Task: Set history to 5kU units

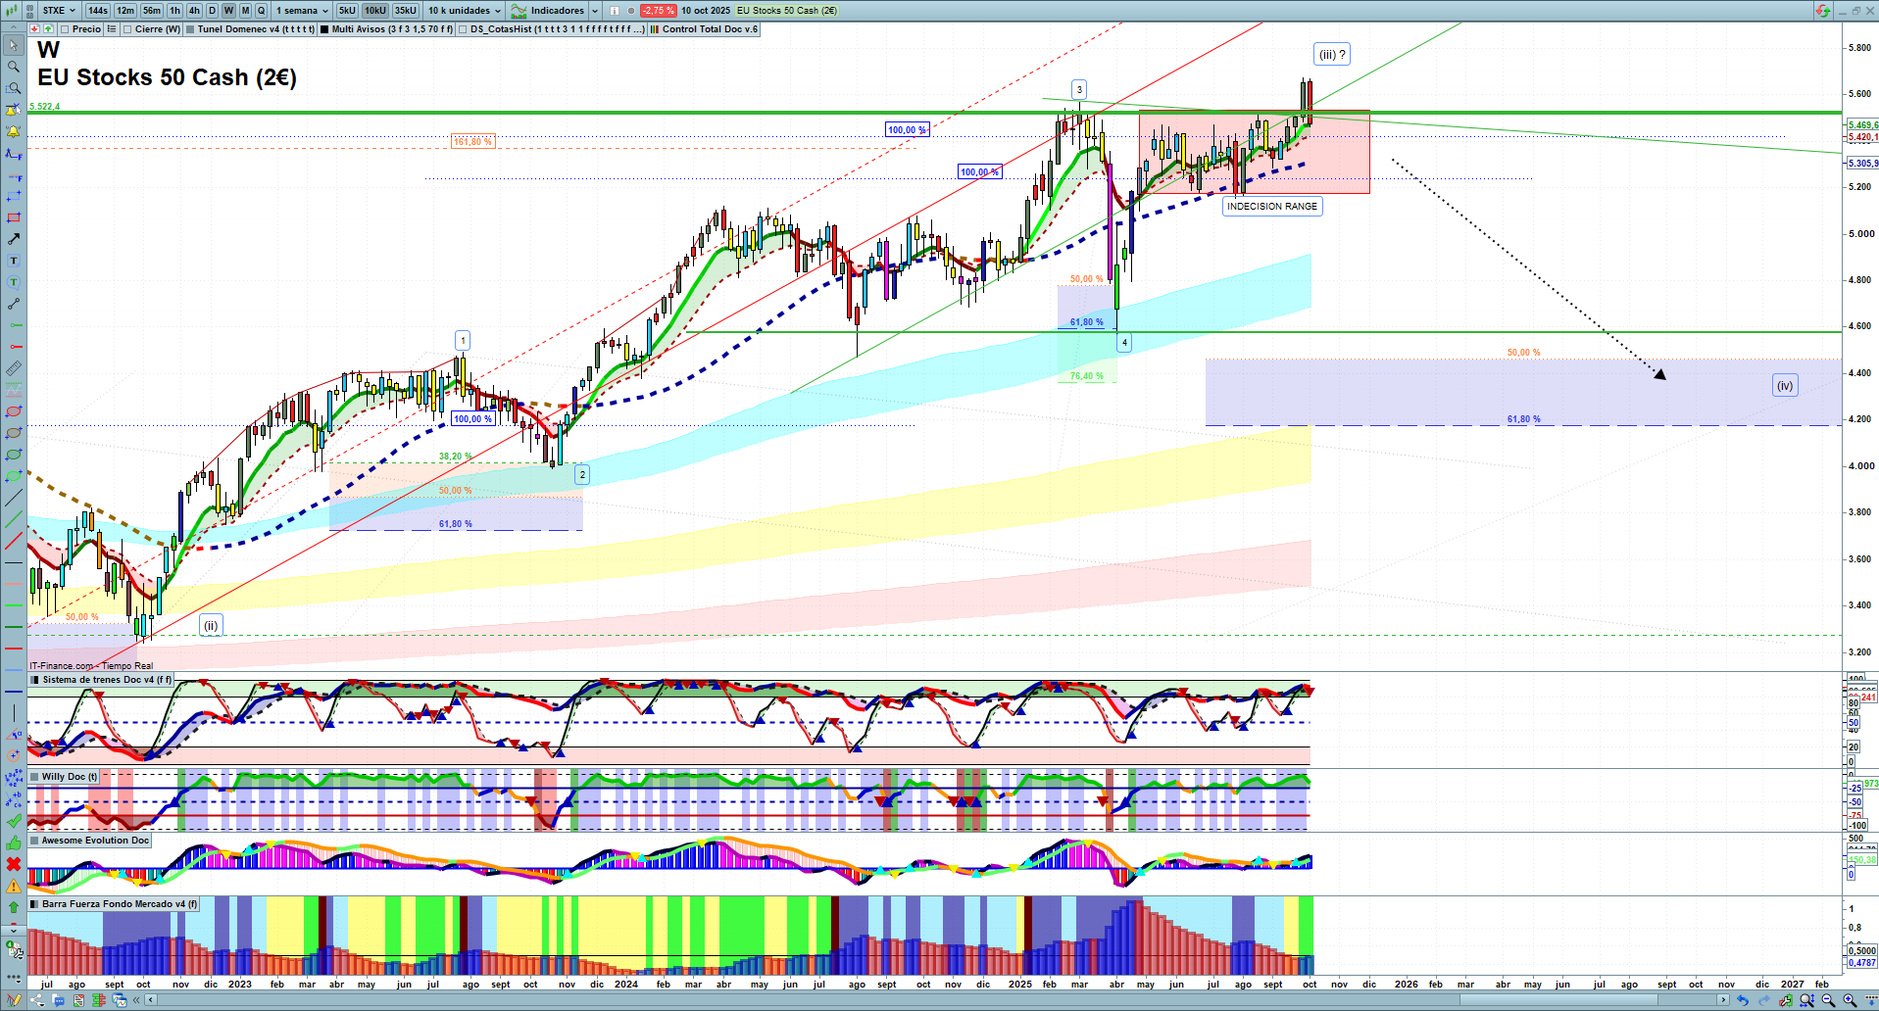Action: click(347, 11)
